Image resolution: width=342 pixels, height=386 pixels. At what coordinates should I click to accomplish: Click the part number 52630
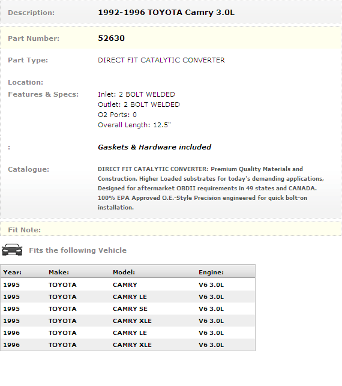click(x=111, y=38)
